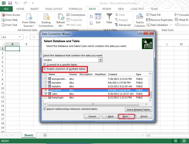Image resolution: width=189 pixels, height=144 pixels.
Task: Click the Redo arrow icon
Action: (25, 3)
